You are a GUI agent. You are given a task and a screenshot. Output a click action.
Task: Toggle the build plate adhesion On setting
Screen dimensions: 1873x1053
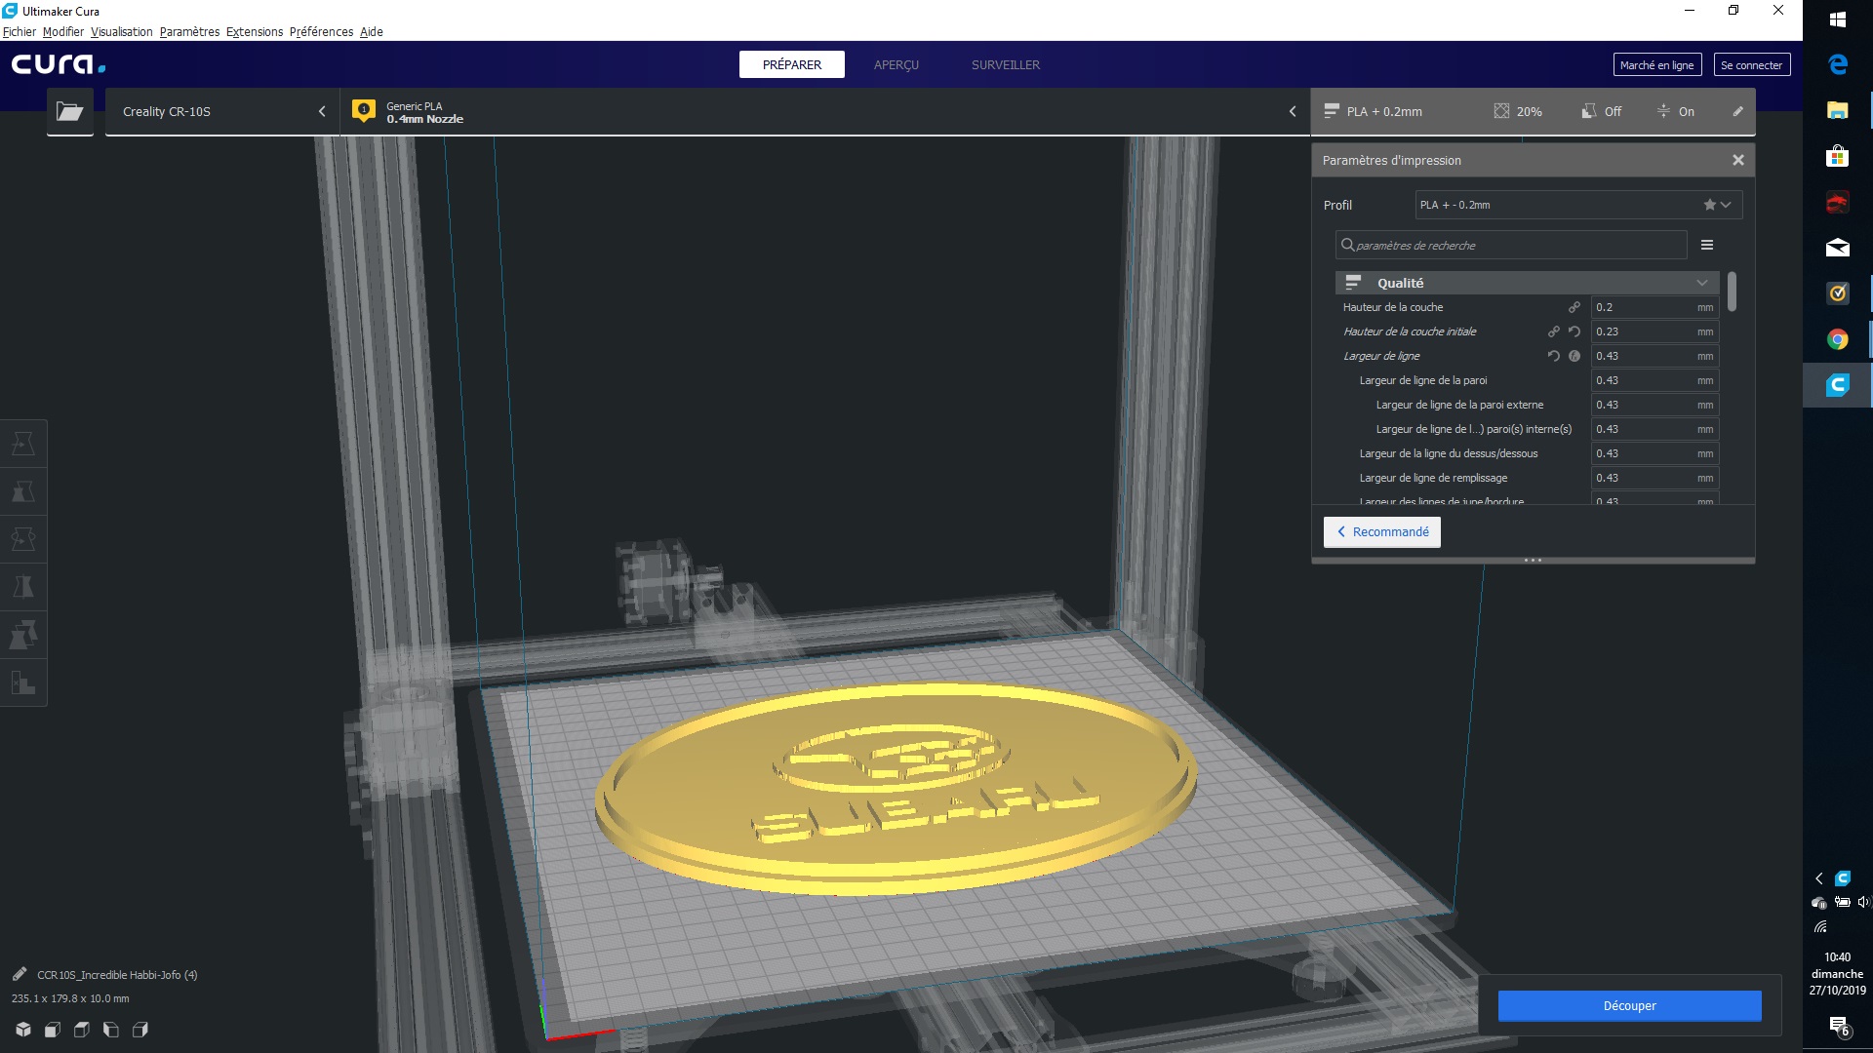(1676, 111)
